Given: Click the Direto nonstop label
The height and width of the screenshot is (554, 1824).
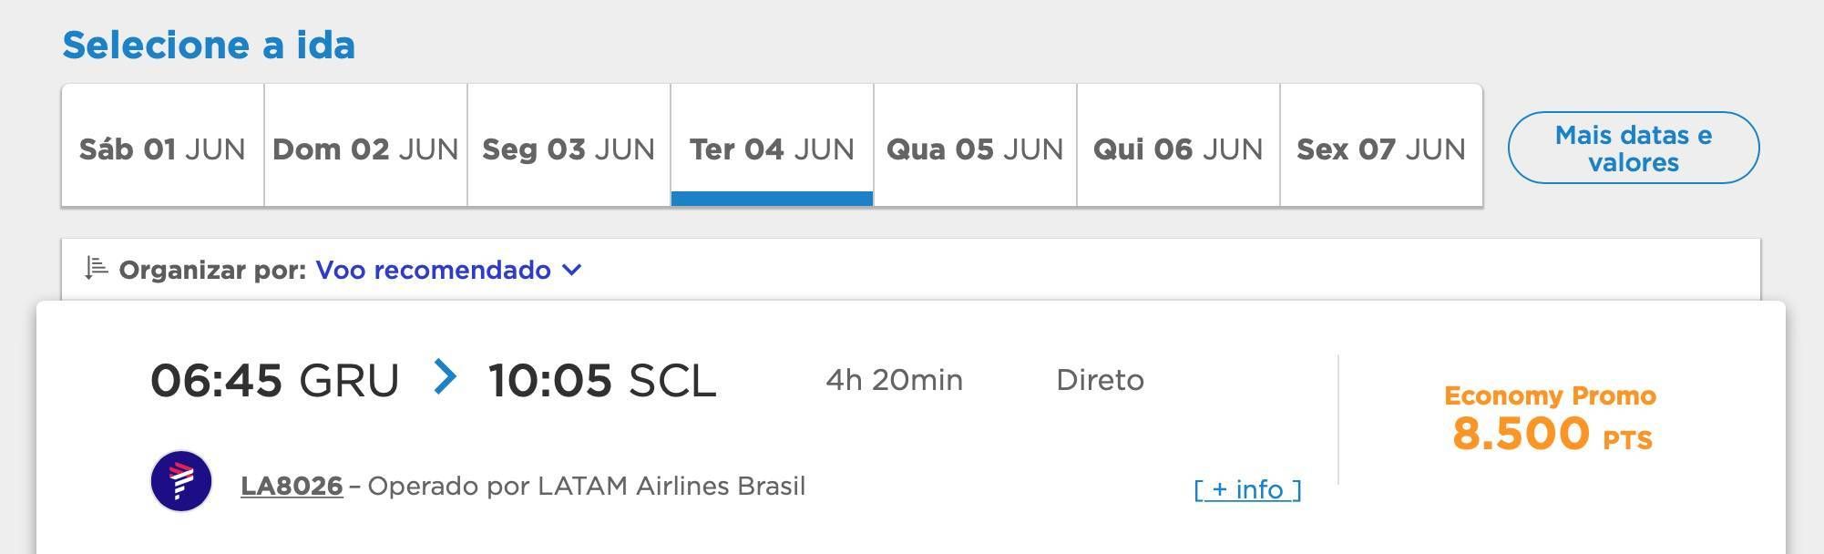Looking at the screenshot, I should 1100,380.
